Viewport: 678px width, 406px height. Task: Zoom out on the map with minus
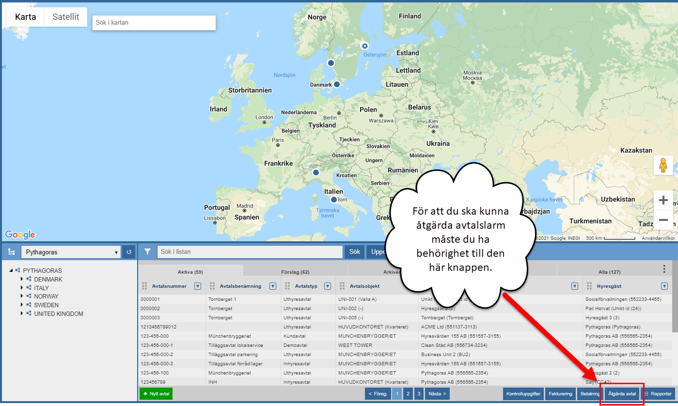click(663, 220)
